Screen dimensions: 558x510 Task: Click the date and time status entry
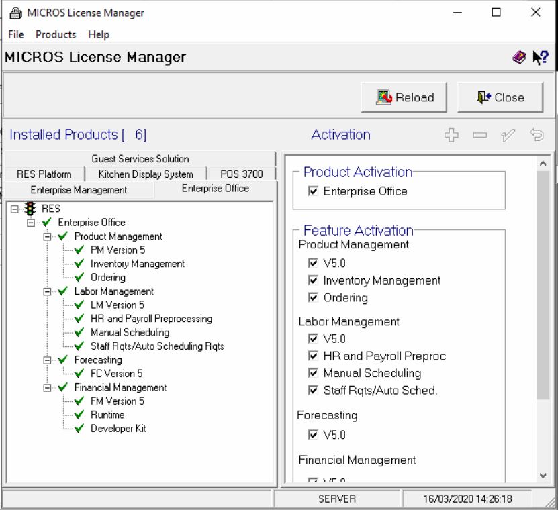point(467,499)
